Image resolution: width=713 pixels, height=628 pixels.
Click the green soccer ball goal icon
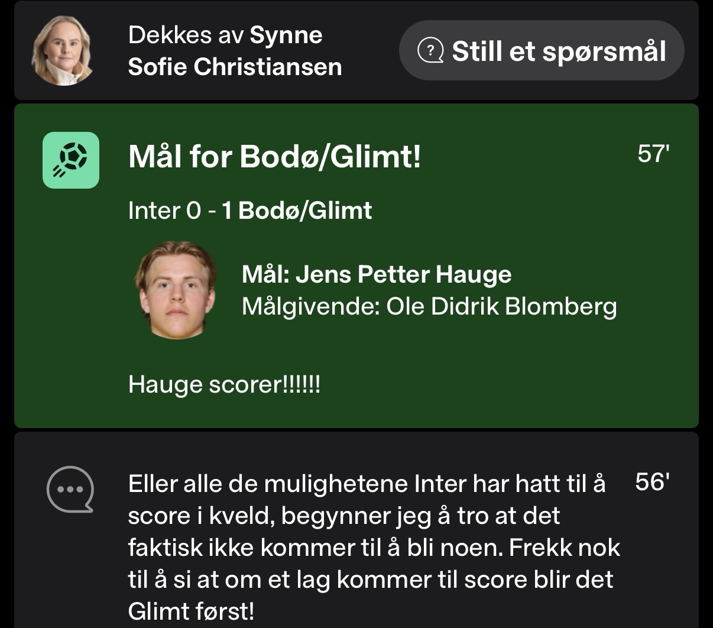coord(71,160)
